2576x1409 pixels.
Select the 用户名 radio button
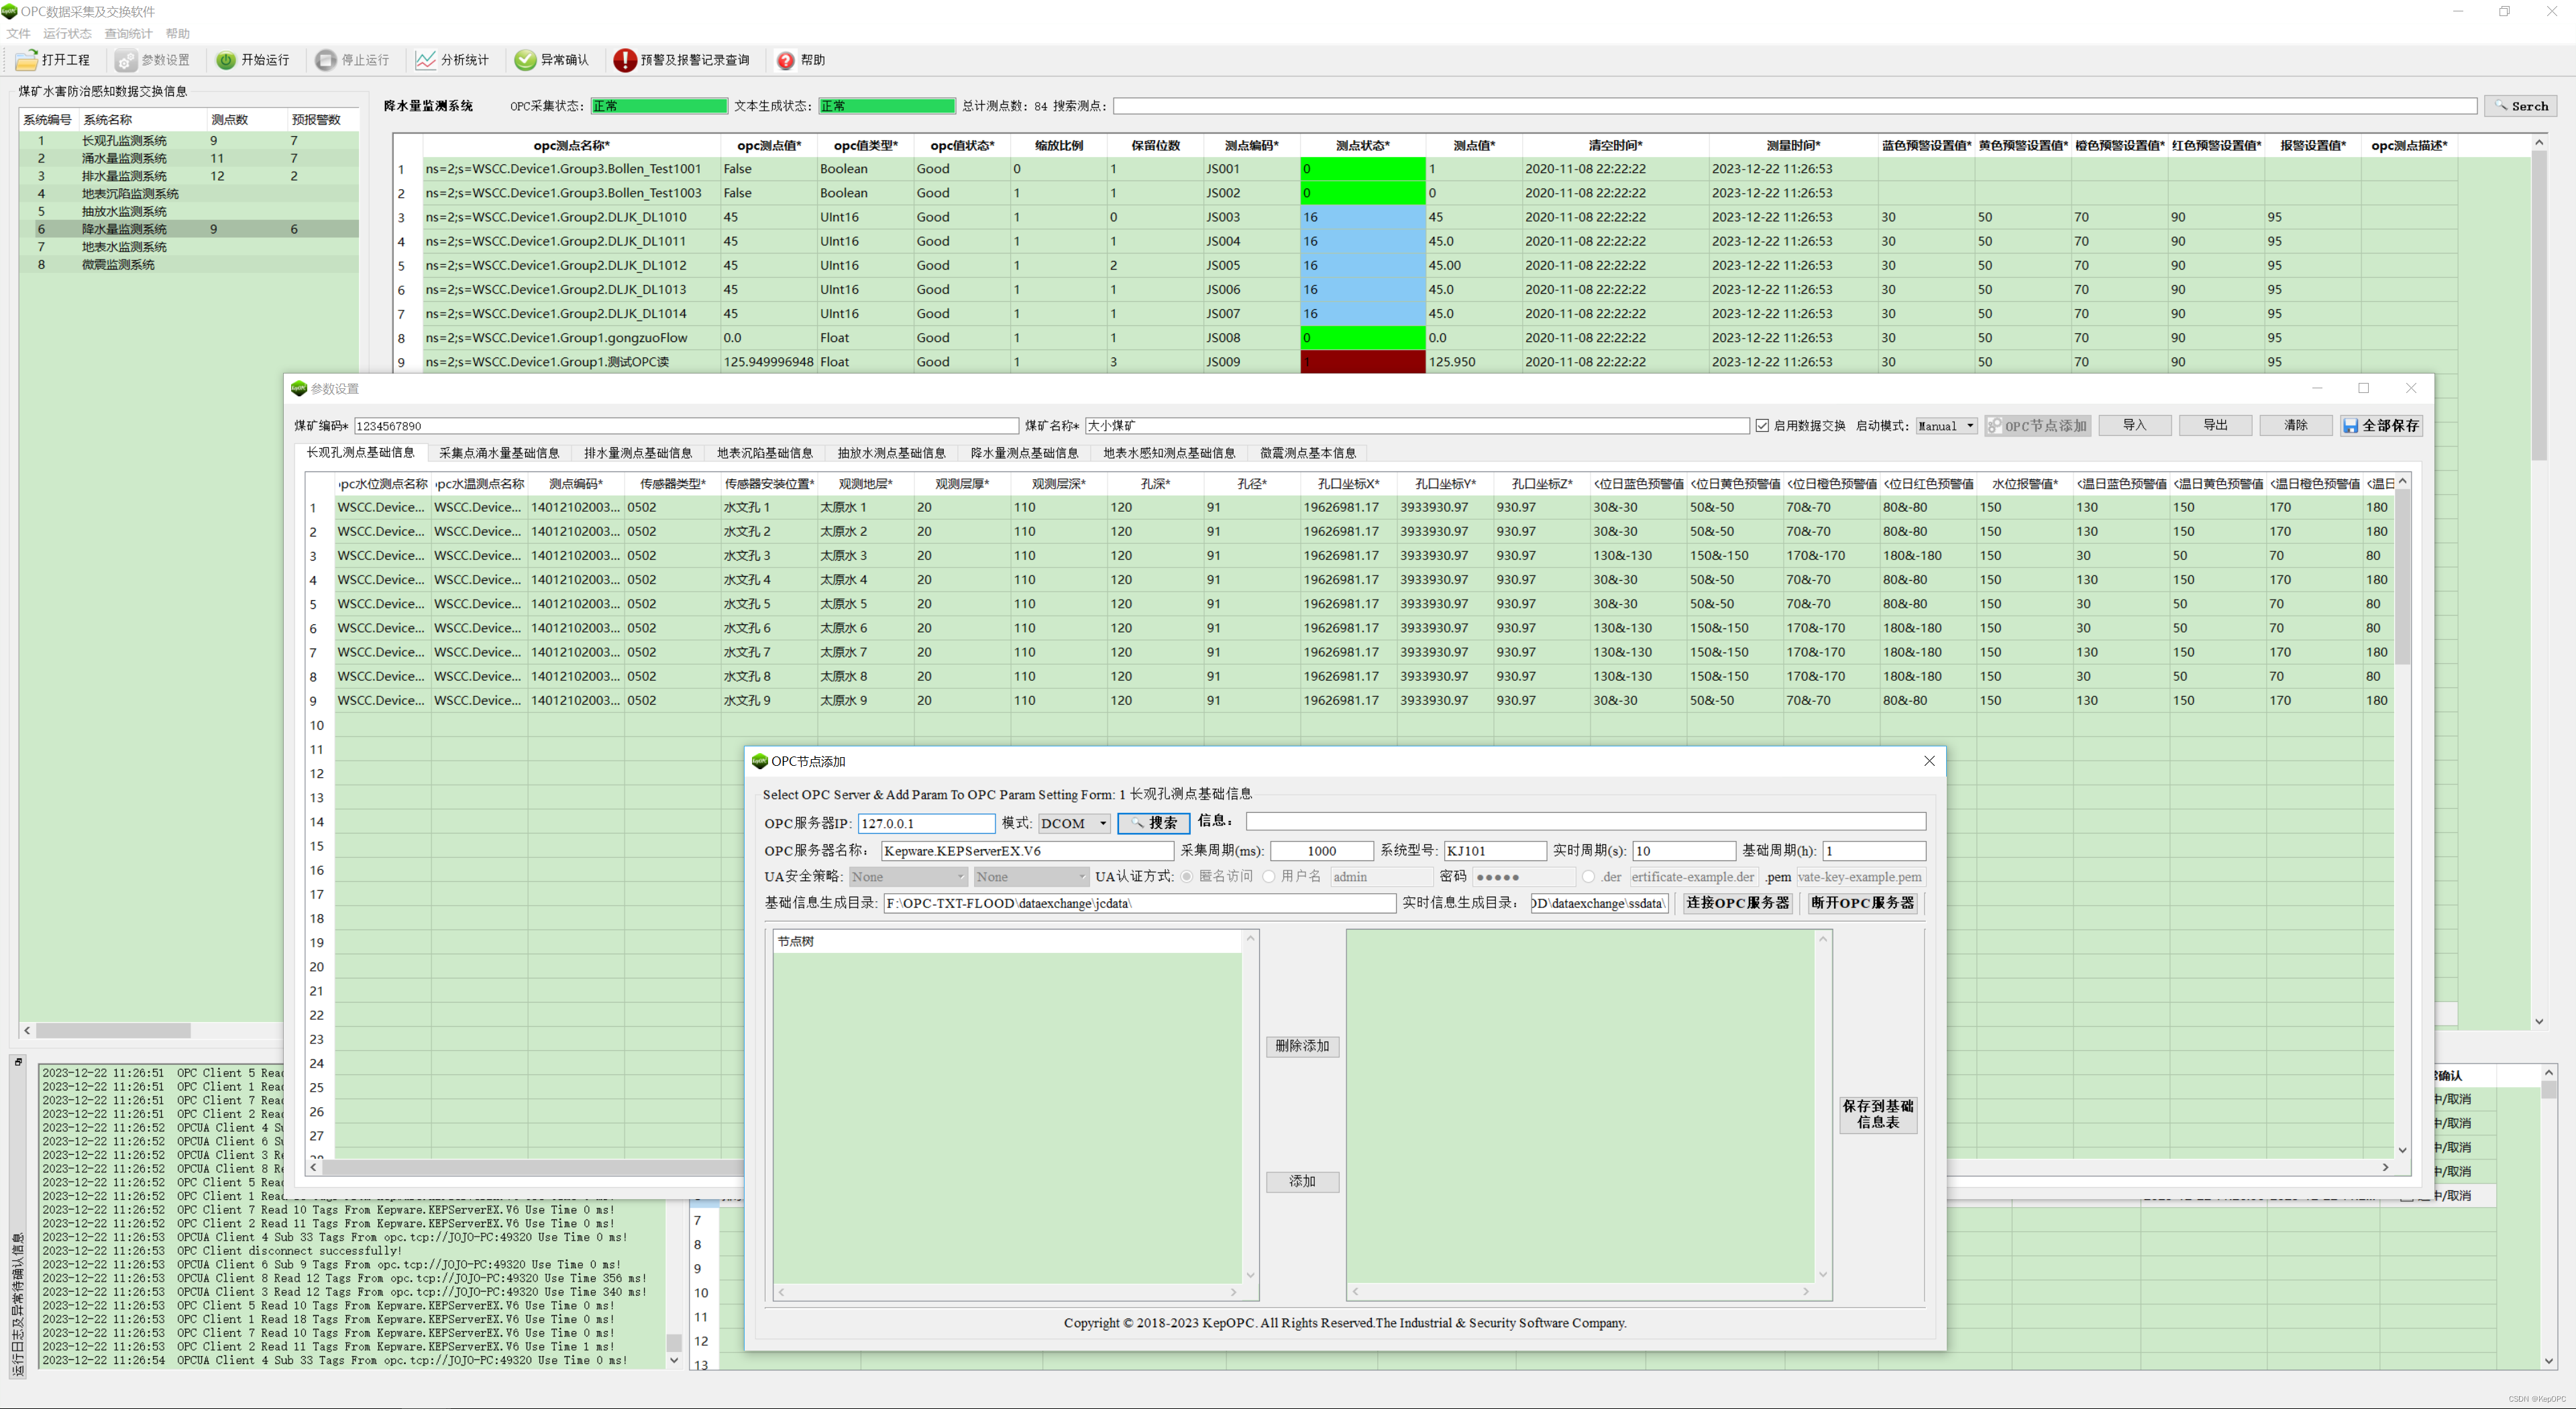point(1269,877)
